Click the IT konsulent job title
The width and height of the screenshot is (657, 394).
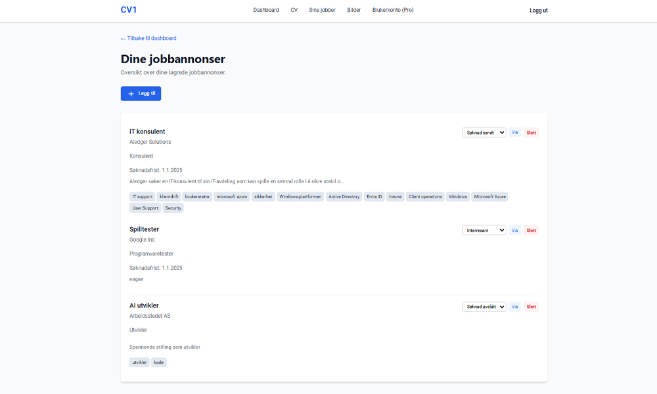click(147, 132)
